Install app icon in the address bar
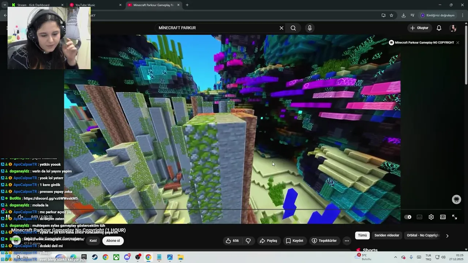This screenshot has height=263, width=468. (x=384, y=15)
